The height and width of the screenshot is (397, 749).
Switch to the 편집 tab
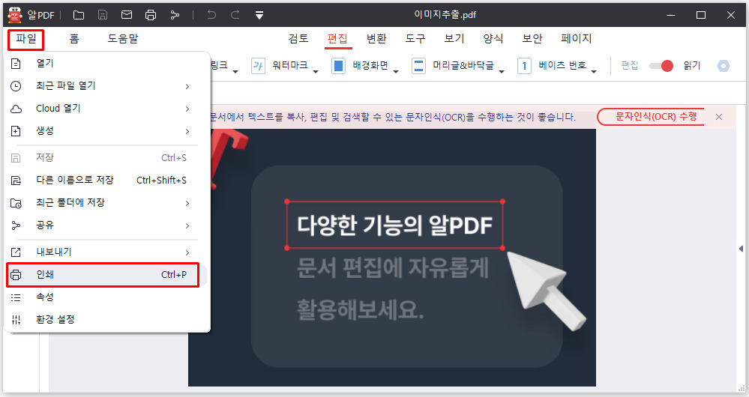click(x=337, y=39)
